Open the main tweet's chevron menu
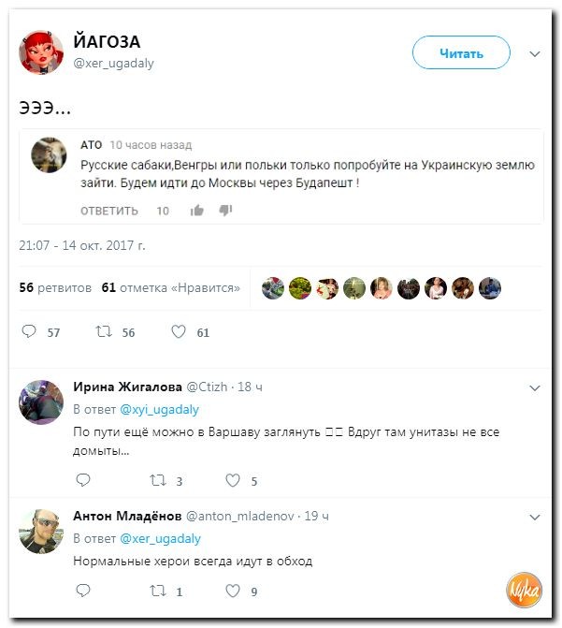 click(535, 54)
